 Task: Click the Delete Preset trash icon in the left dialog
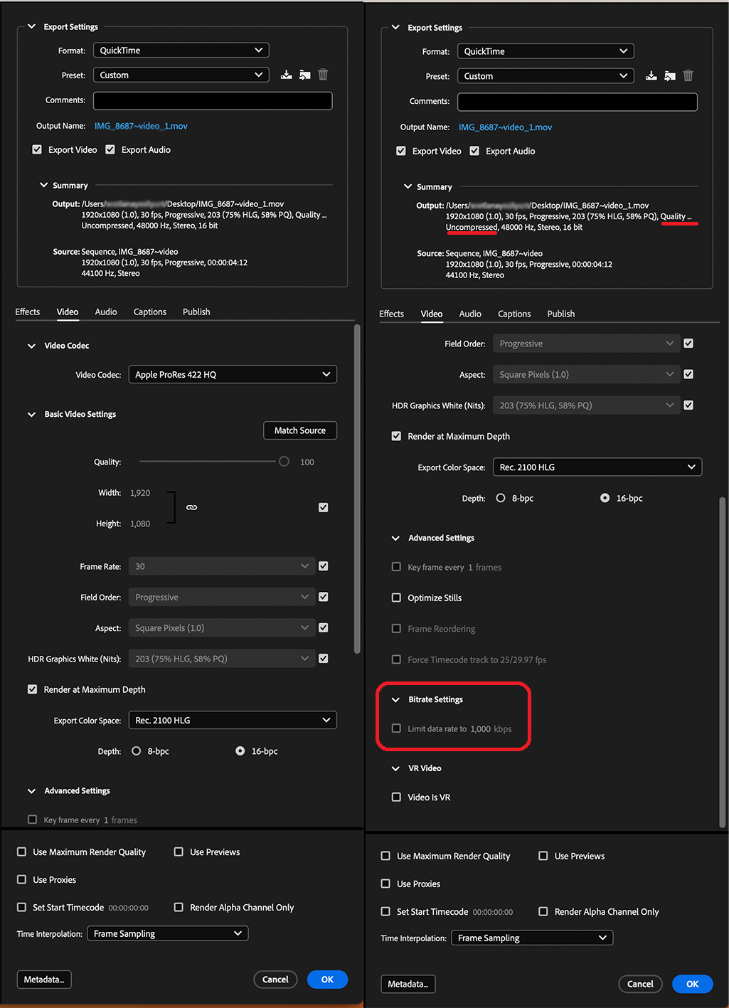pos(323,75)
